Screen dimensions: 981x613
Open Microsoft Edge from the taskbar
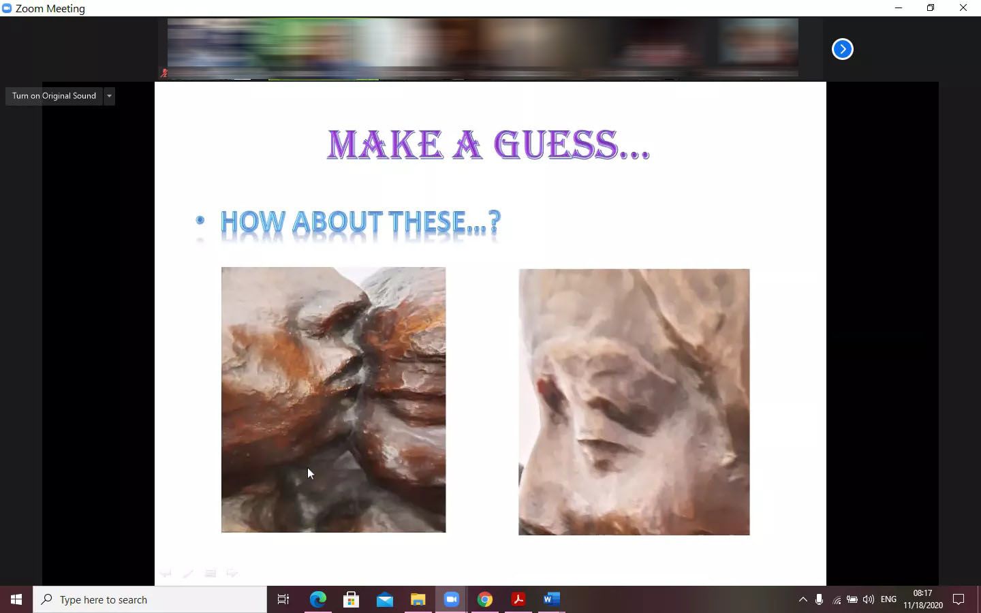(318, 599)
